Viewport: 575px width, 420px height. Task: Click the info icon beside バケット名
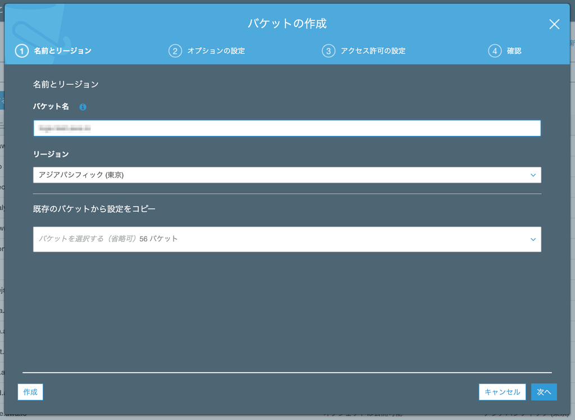(83, 107)
